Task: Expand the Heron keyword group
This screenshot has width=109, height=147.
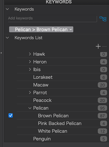Action: pos(30,62)
